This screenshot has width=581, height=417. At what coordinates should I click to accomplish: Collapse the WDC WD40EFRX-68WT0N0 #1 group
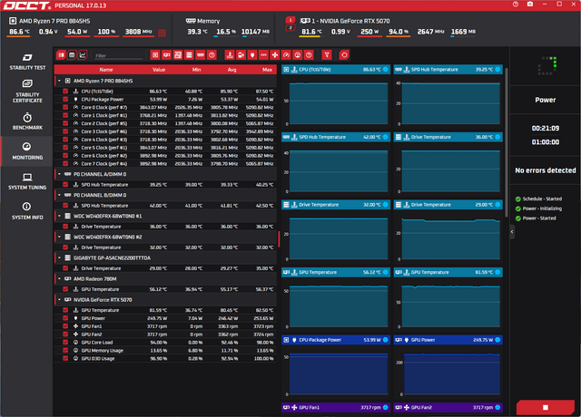point(59,216)
